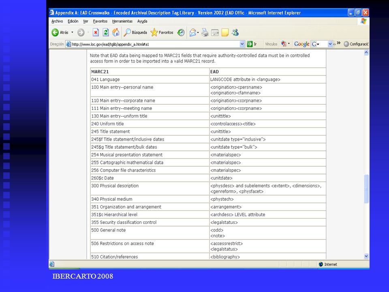Open the Messenger people icon

(235, 32)
